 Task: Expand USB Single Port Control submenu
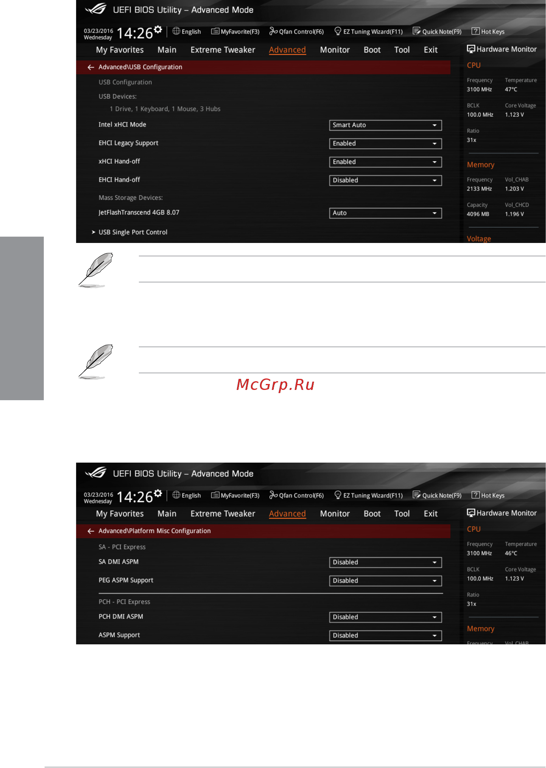pyautogui.click(x=133, y=232)
